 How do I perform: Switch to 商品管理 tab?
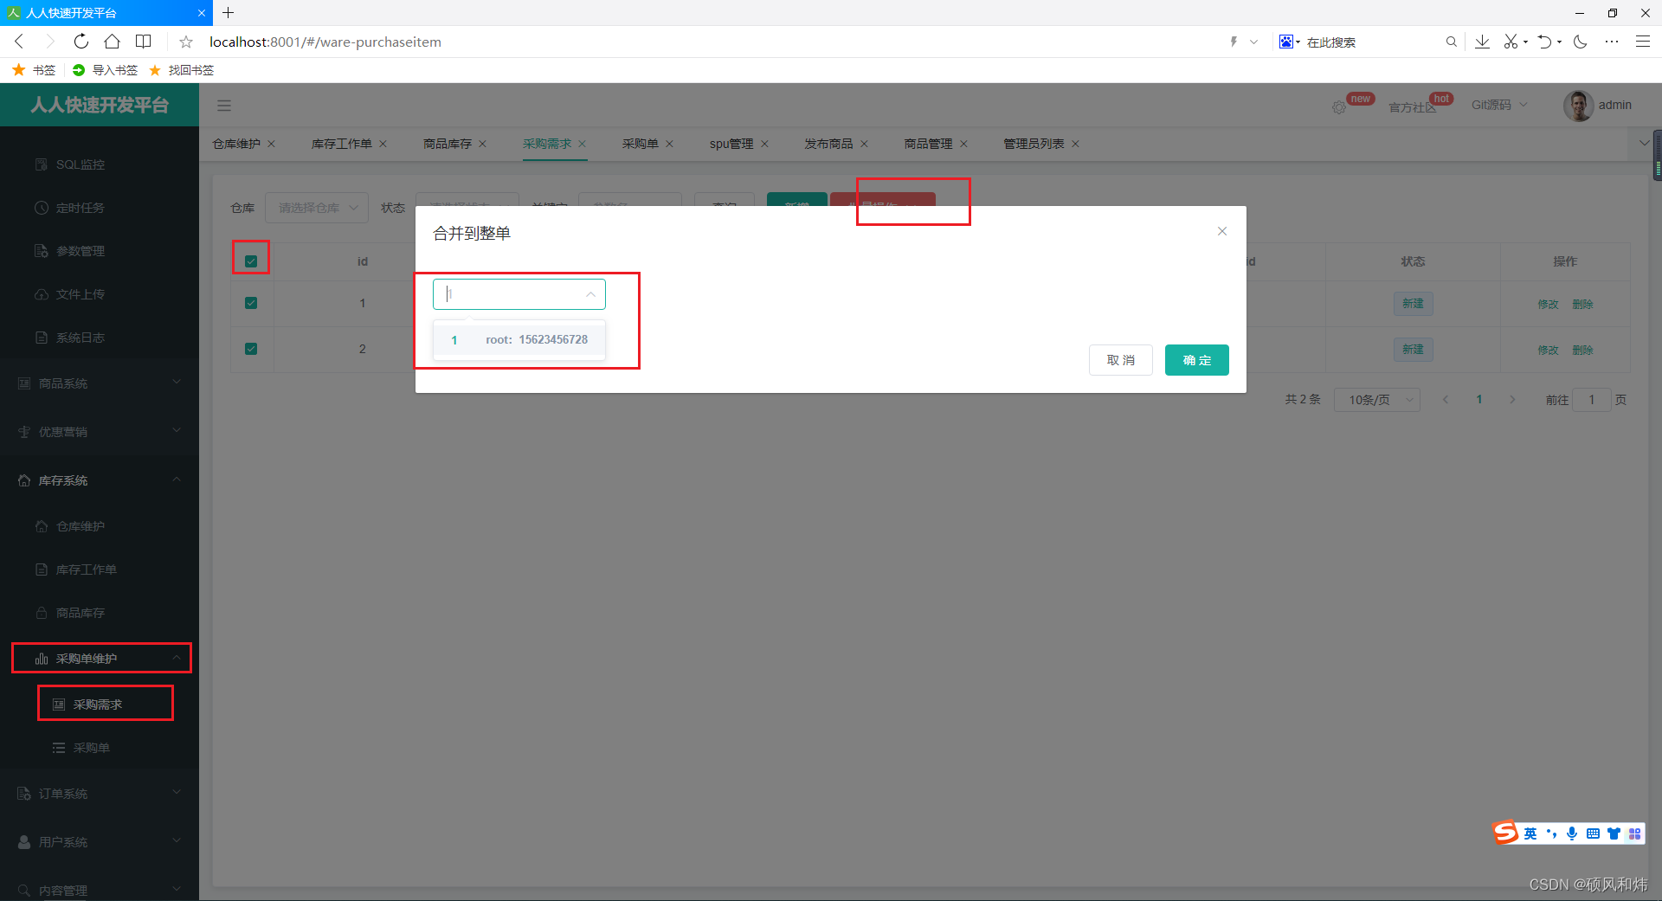click(928, 144)
